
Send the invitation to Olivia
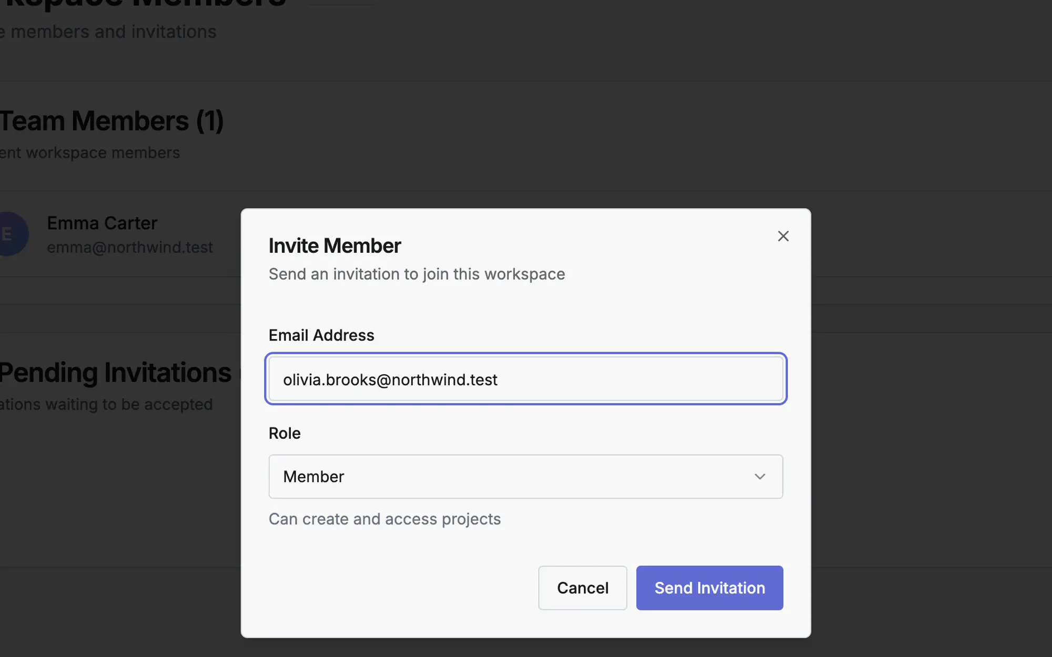click(710, 588)
